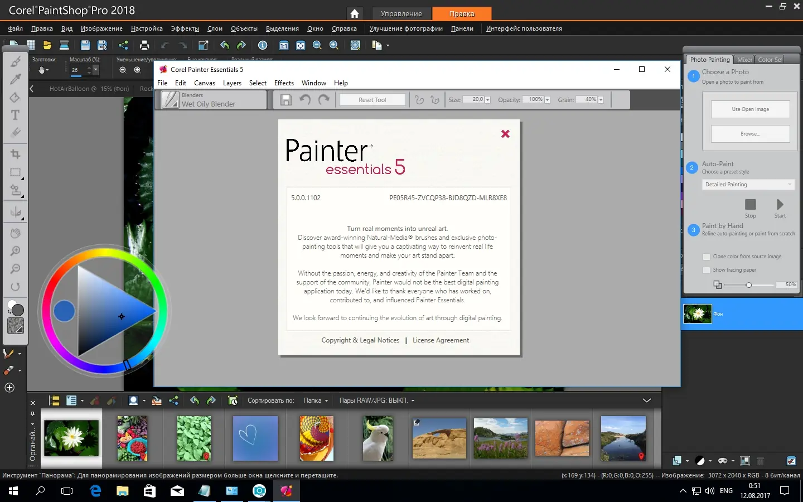Viewport: 803px width, 502px height.
Task: Select the white lotus flower thumbnail in organizer
Action: click(71, 438)
